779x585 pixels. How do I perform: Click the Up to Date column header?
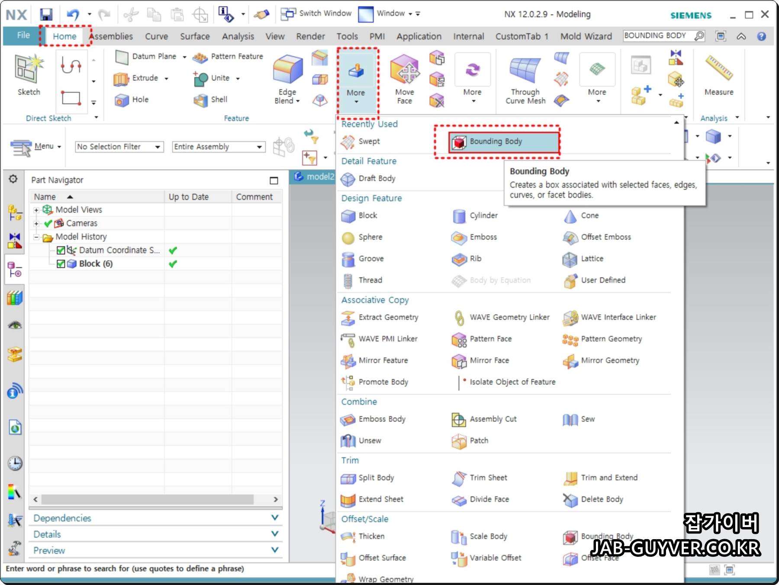click(198, 197)
